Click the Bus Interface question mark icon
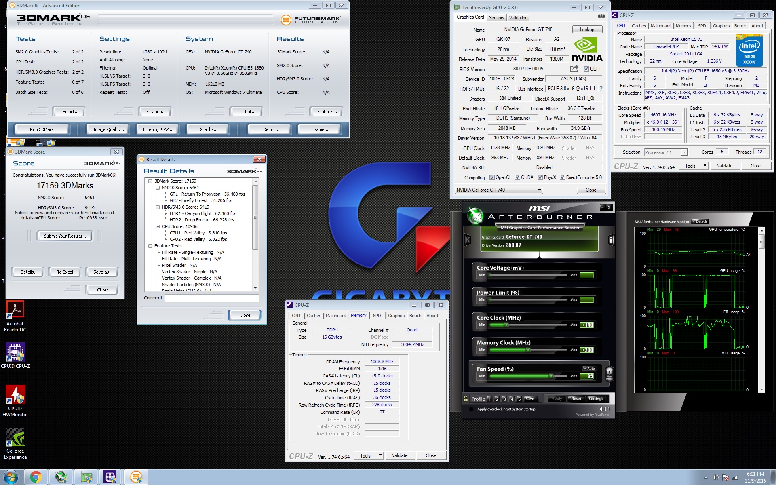776x485 pixels. pyautogui.click(x=601, y=89)
